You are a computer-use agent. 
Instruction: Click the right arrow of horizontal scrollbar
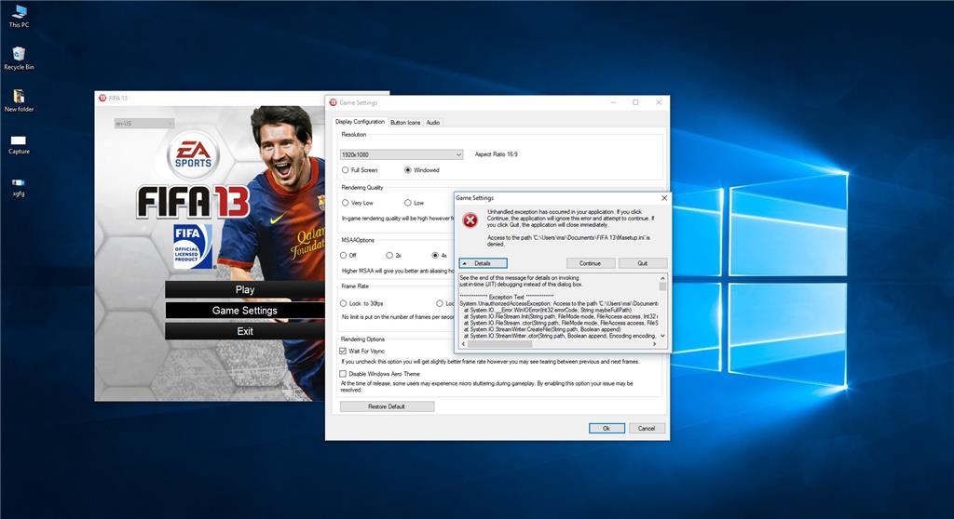coord(655,344)
